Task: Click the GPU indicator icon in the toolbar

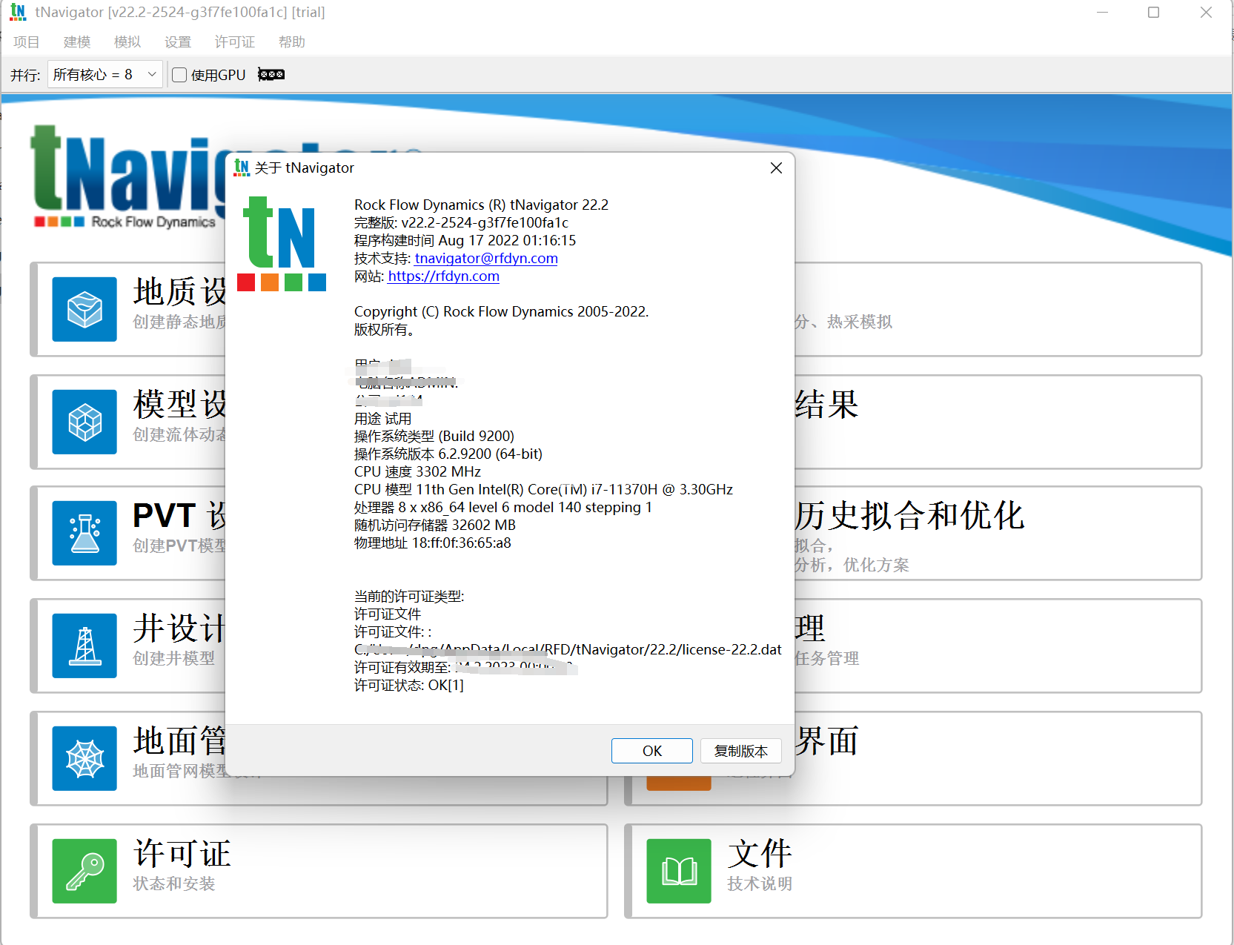Action: pos(270,74)
